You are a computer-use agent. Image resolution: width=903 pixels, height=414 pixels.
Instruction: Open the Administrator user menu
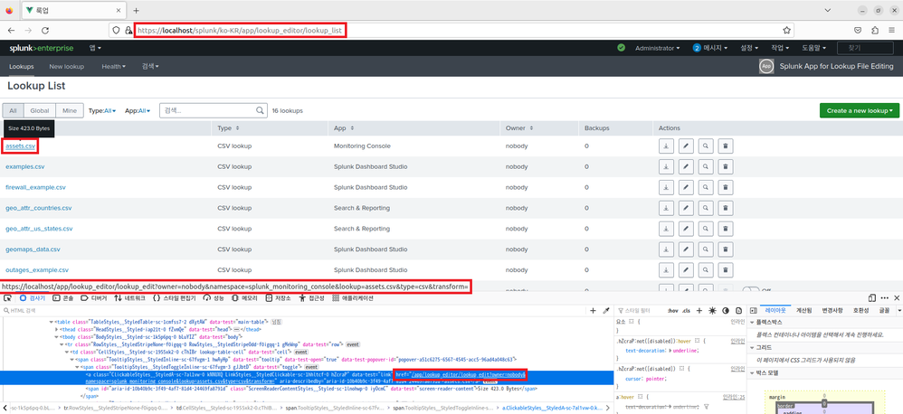(x=660, y=48)
